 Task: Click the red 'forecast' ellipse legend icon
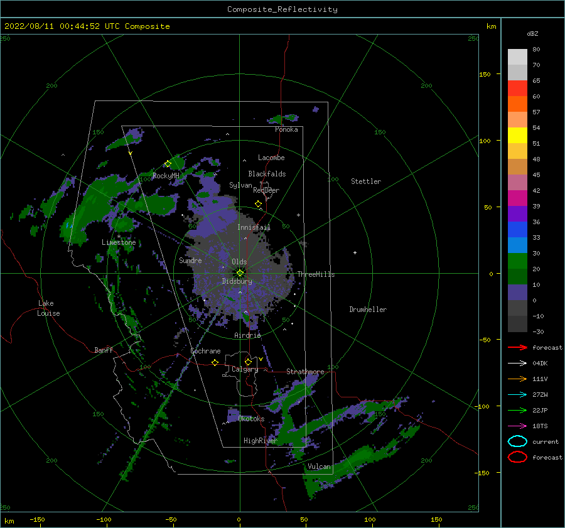pos(517,457)
